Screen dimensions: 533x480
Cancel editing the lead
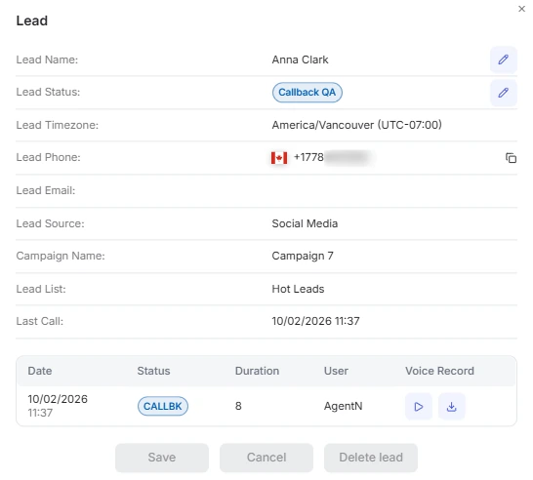(x=266, y=458)
